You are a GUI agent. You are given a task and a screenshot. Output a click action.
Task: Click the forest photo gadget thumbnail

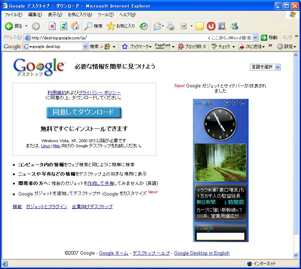[x=220, y=163]
